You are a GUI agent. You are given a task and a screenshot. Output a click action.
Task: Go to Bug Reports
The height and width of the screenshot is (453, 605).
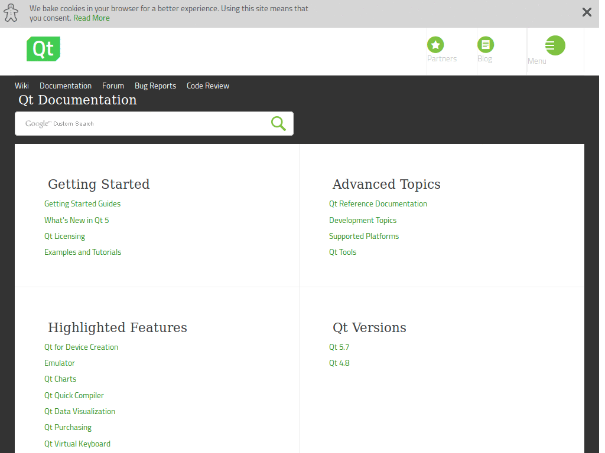coord(155,86)
